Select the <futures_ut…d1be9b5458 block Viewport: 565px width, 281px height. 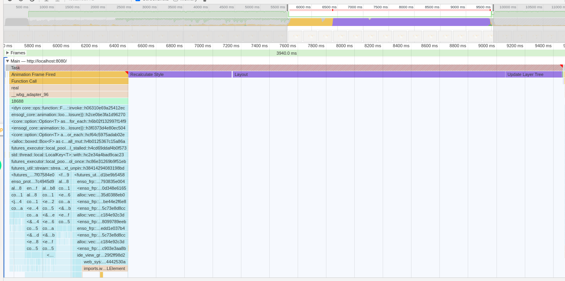pos(100,175)
